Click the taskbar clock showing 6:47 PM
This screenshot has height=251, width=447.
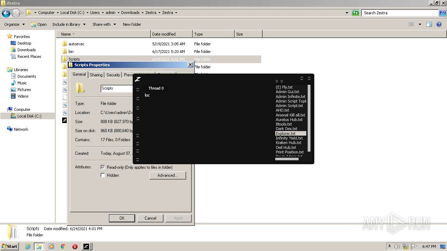click(x=429, y=246)
